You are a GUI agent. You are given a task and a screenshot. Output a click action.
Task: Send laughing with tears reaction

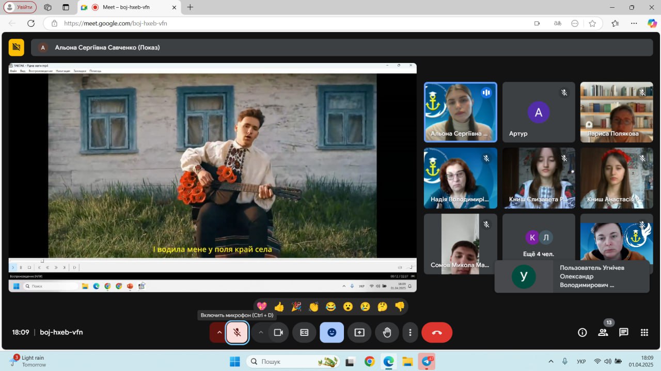[x=330, y=307]
